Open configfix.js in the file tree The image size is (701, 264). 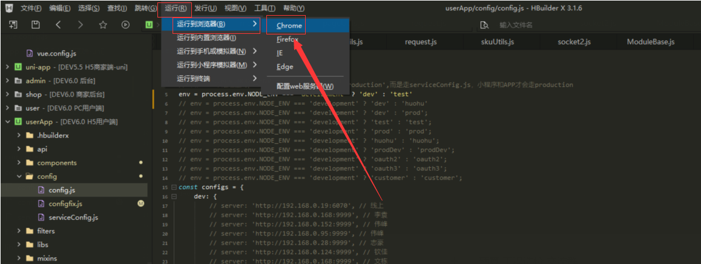click(x=65, y=204)
